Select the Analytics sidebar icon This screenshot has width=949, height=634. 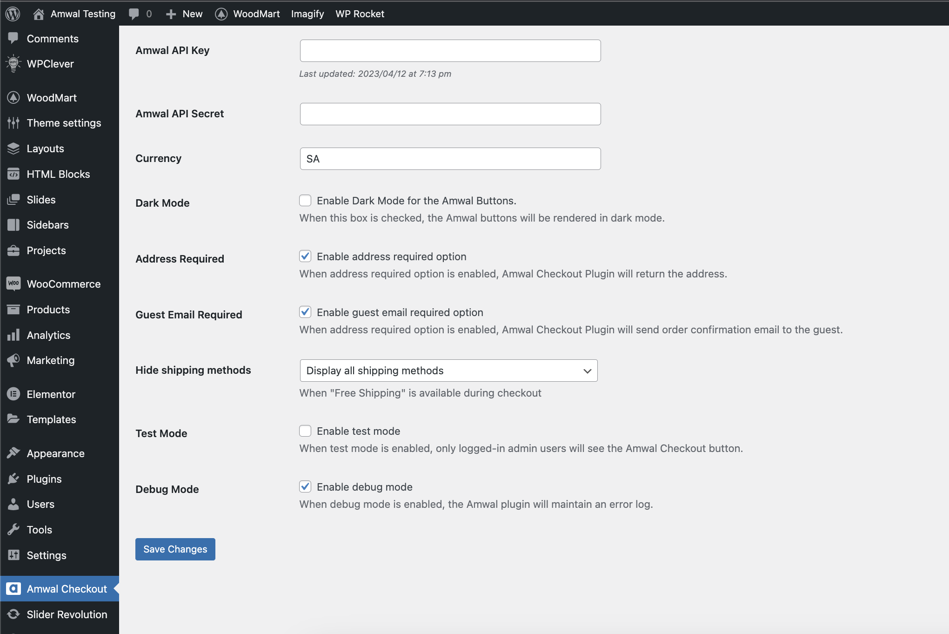tap(13, 335)
